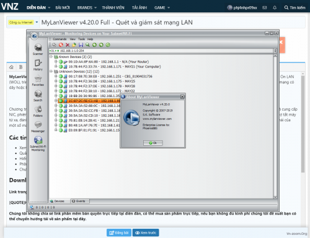
Task: Open the Scanner panel in MyLanViewer sidebar
Action: 38,49
